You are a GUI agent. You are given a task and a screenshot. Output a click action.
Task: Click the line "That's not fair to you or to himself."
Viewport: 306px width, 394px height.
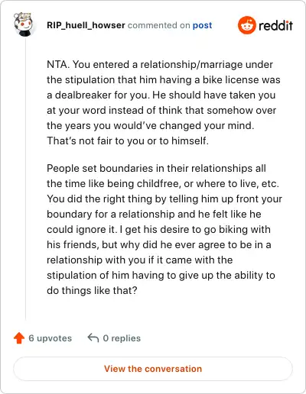point(128,140)
